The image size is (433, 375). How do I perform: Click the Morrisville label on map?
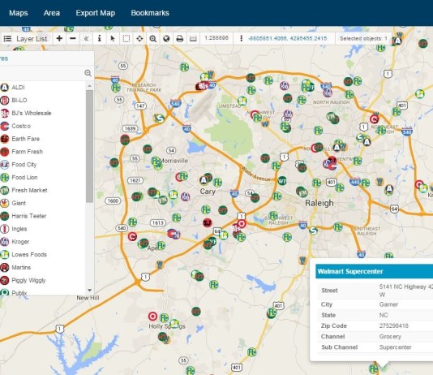pyautogui.click(x=174, y=161)
